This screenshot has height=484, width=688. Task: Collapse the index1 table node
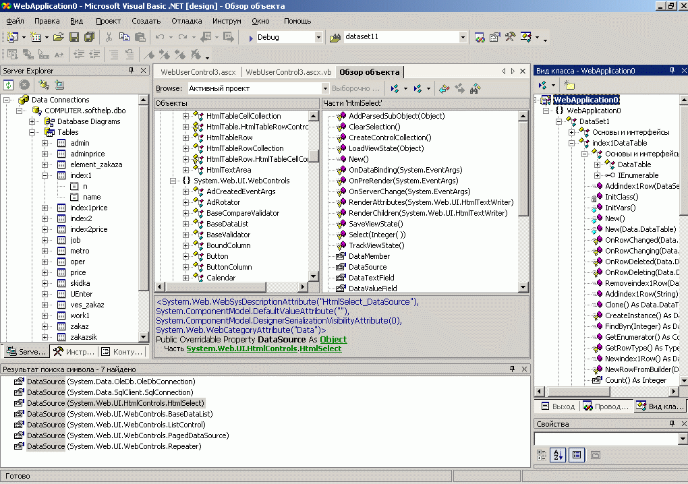45,175
